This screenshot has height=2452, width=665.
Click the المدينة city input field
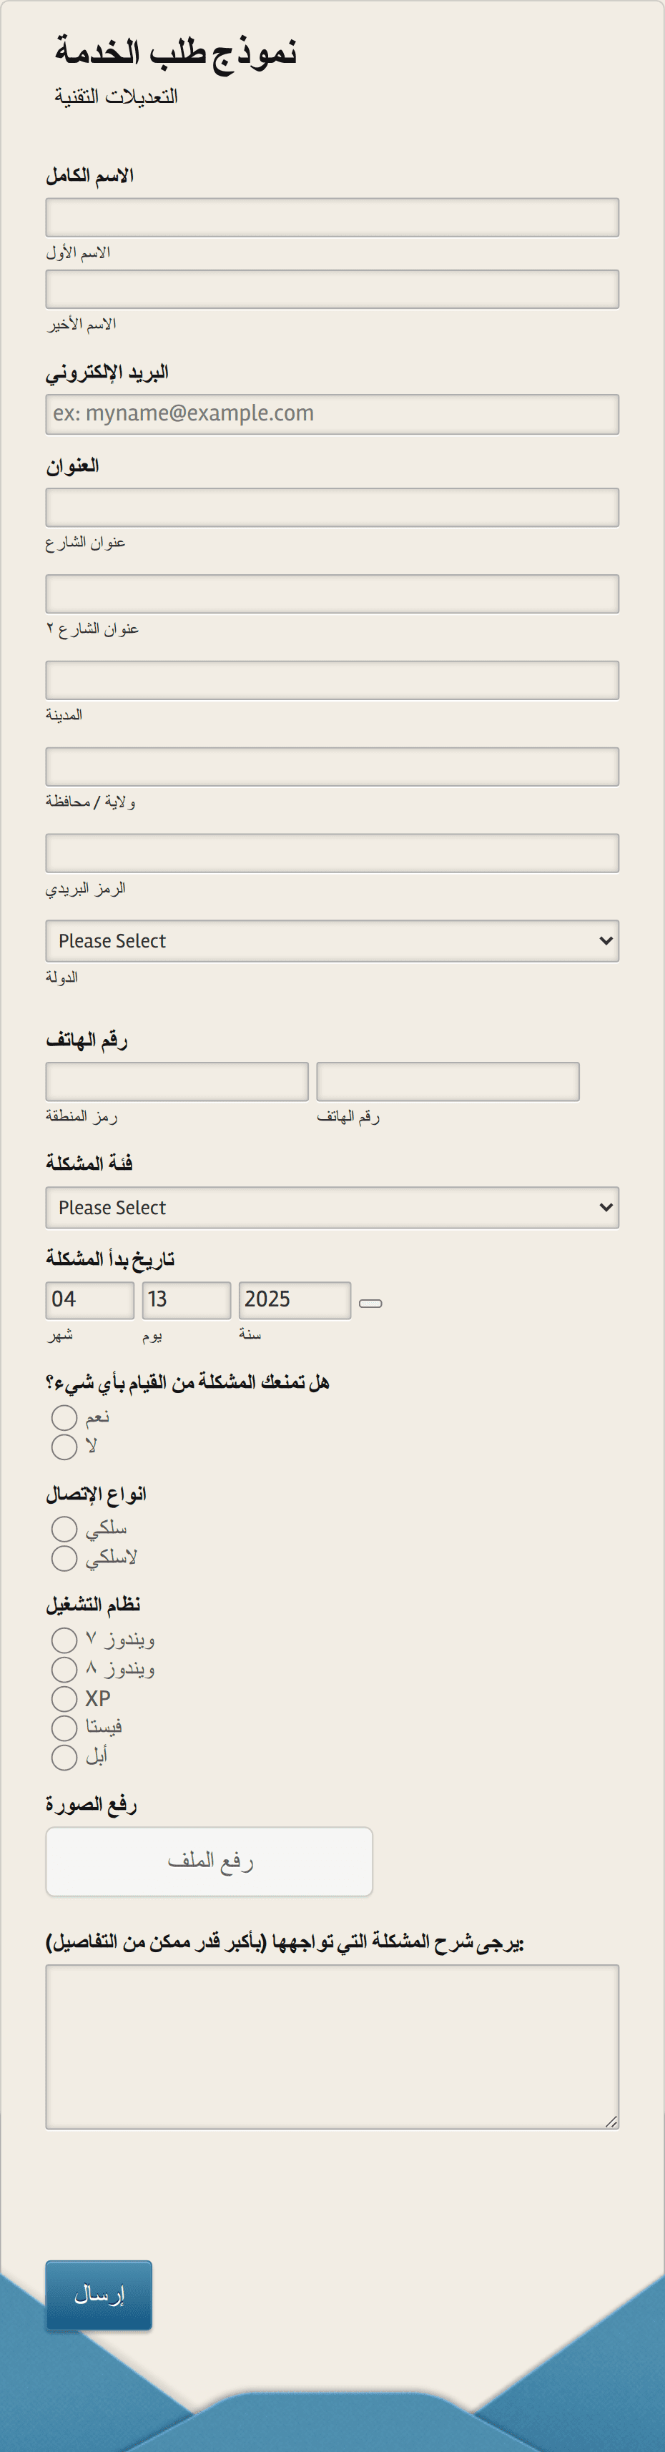(332, 679)
